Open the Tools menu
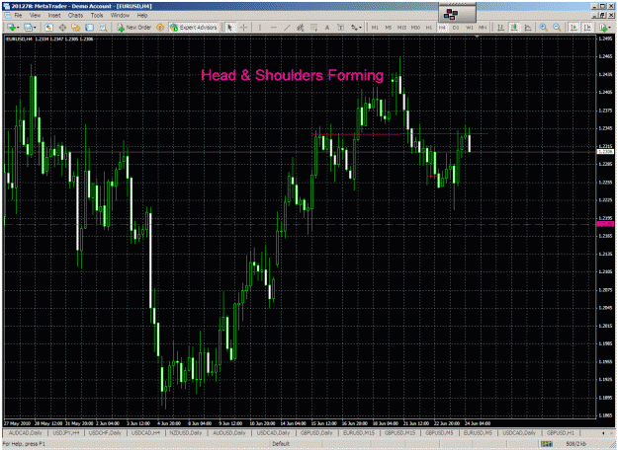Viewport: 618px width, 450px height. [97, 16]
